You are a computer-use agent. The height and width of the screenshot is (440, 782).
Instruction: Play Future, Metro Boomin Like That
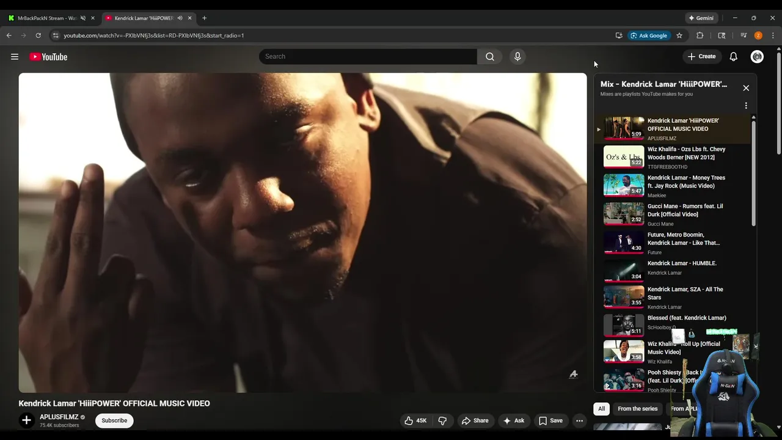coord(672,243)
